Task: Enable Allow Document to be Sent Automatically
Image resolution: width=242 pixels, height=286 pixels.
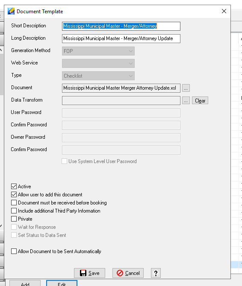Action: tap(14, 251)
